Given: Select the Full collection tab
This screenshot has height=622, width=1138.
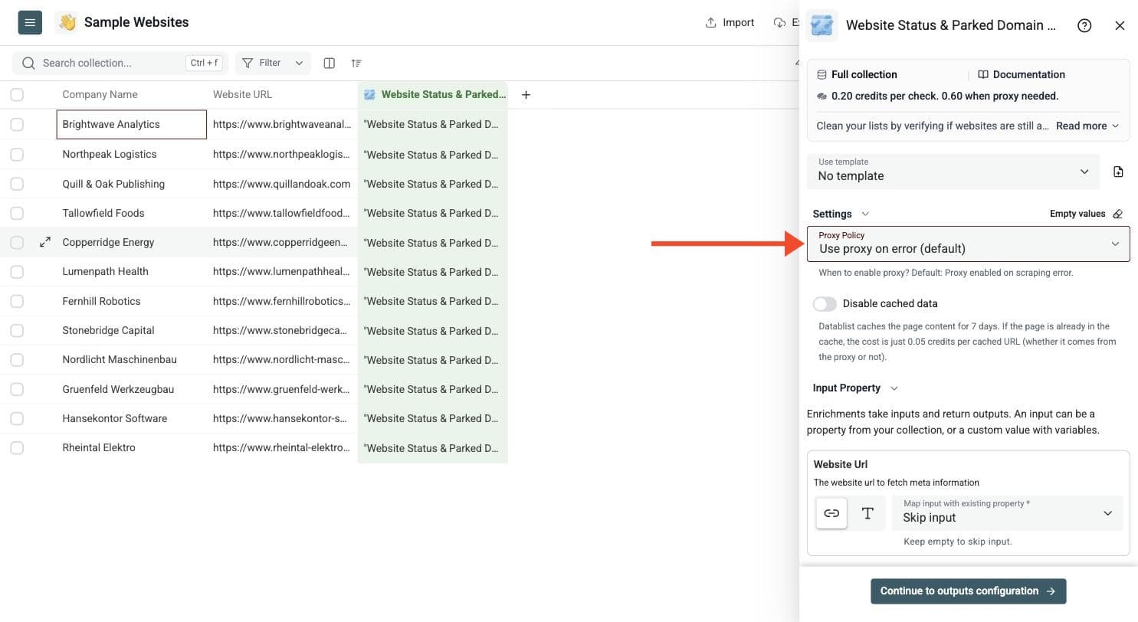Looking at the screenshot, I should [856, 74].
